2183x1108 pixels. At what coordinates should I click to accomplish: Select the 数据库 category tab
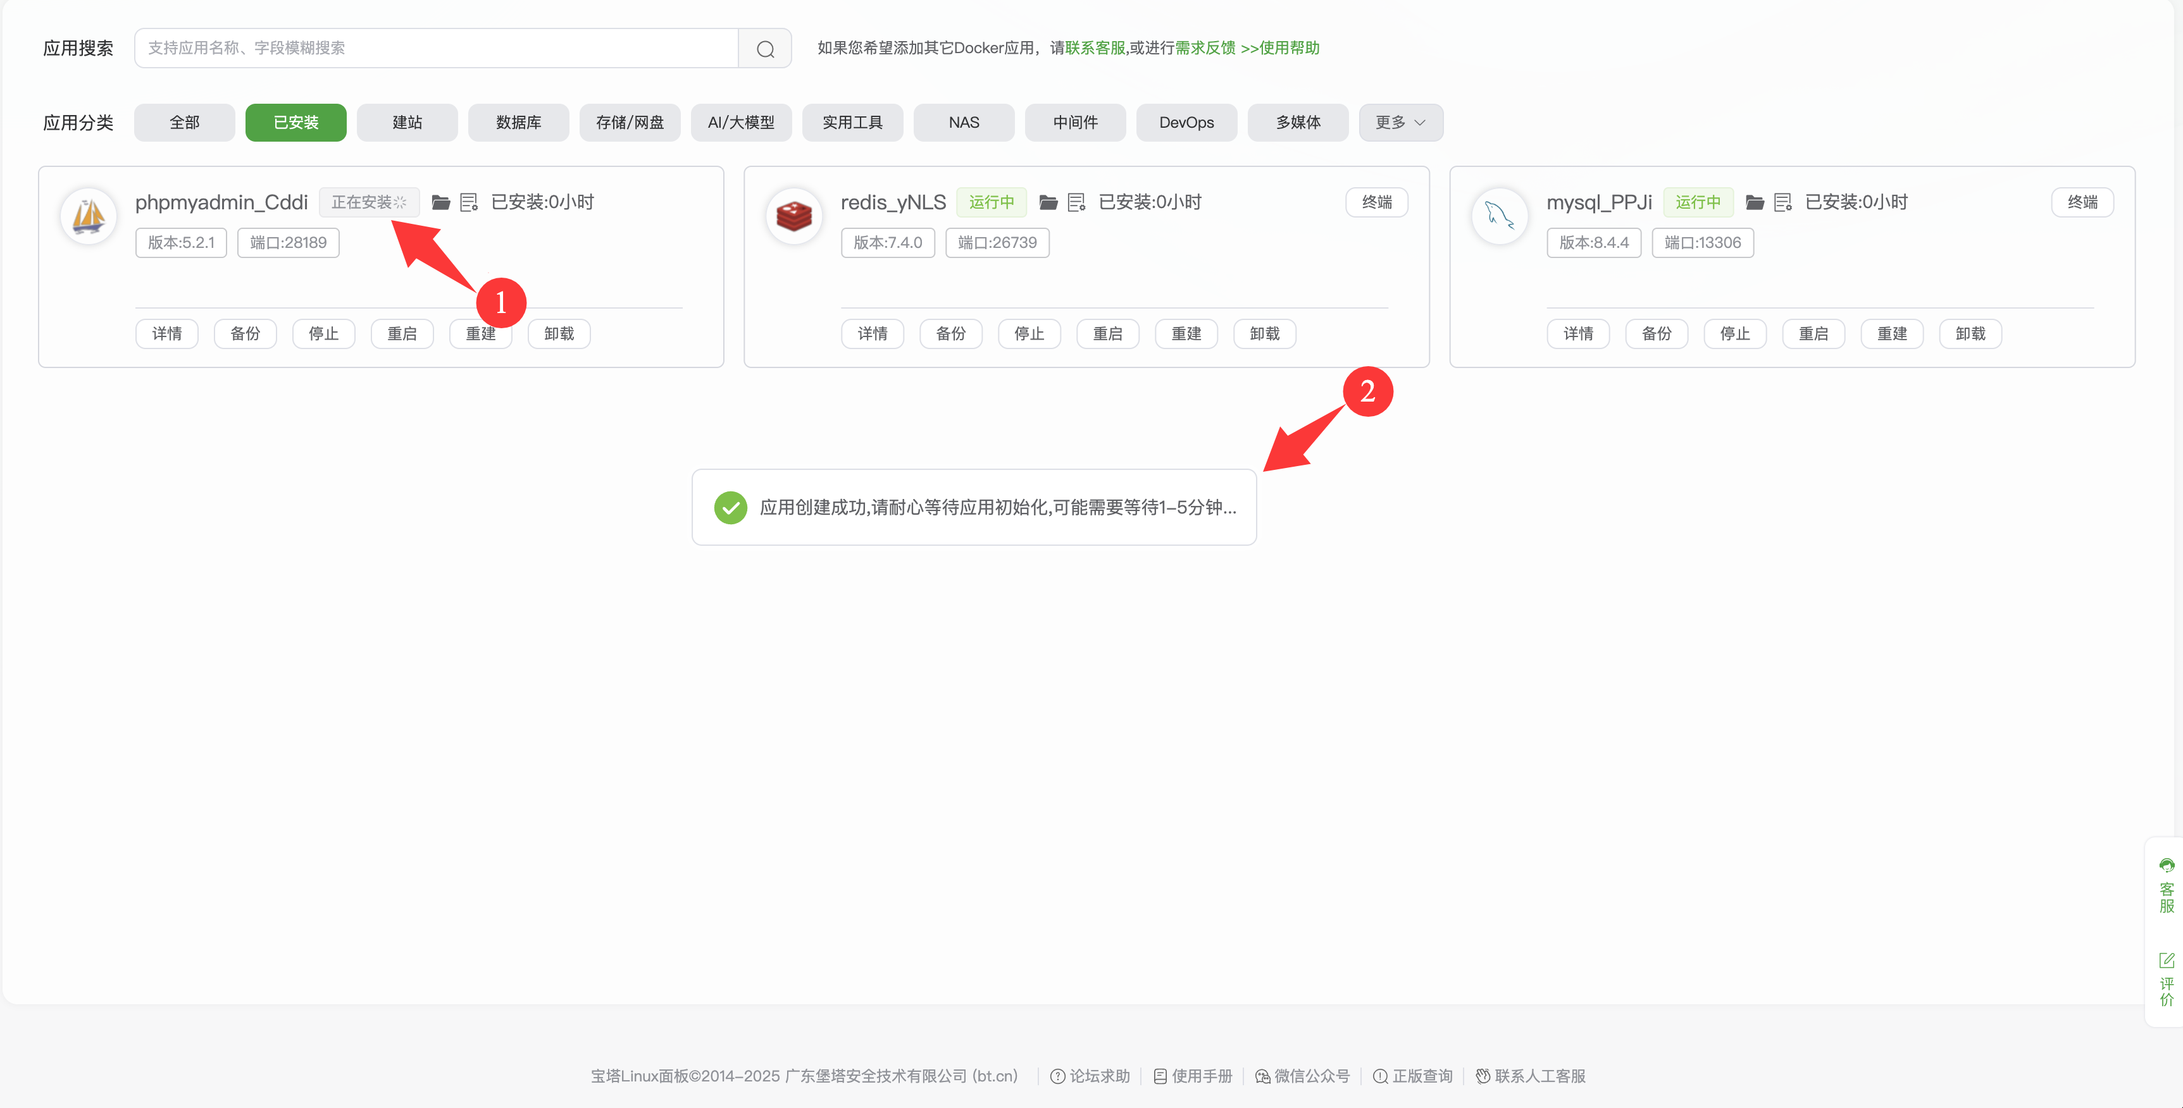click(x=518, y=123)
